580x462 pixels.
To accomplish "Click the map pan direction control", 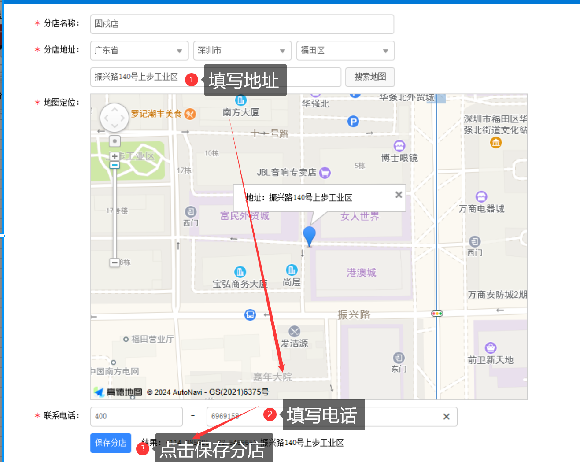I will [115, 118].
